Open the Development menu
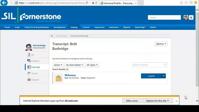Screen dimensions: 199x112 59,27
